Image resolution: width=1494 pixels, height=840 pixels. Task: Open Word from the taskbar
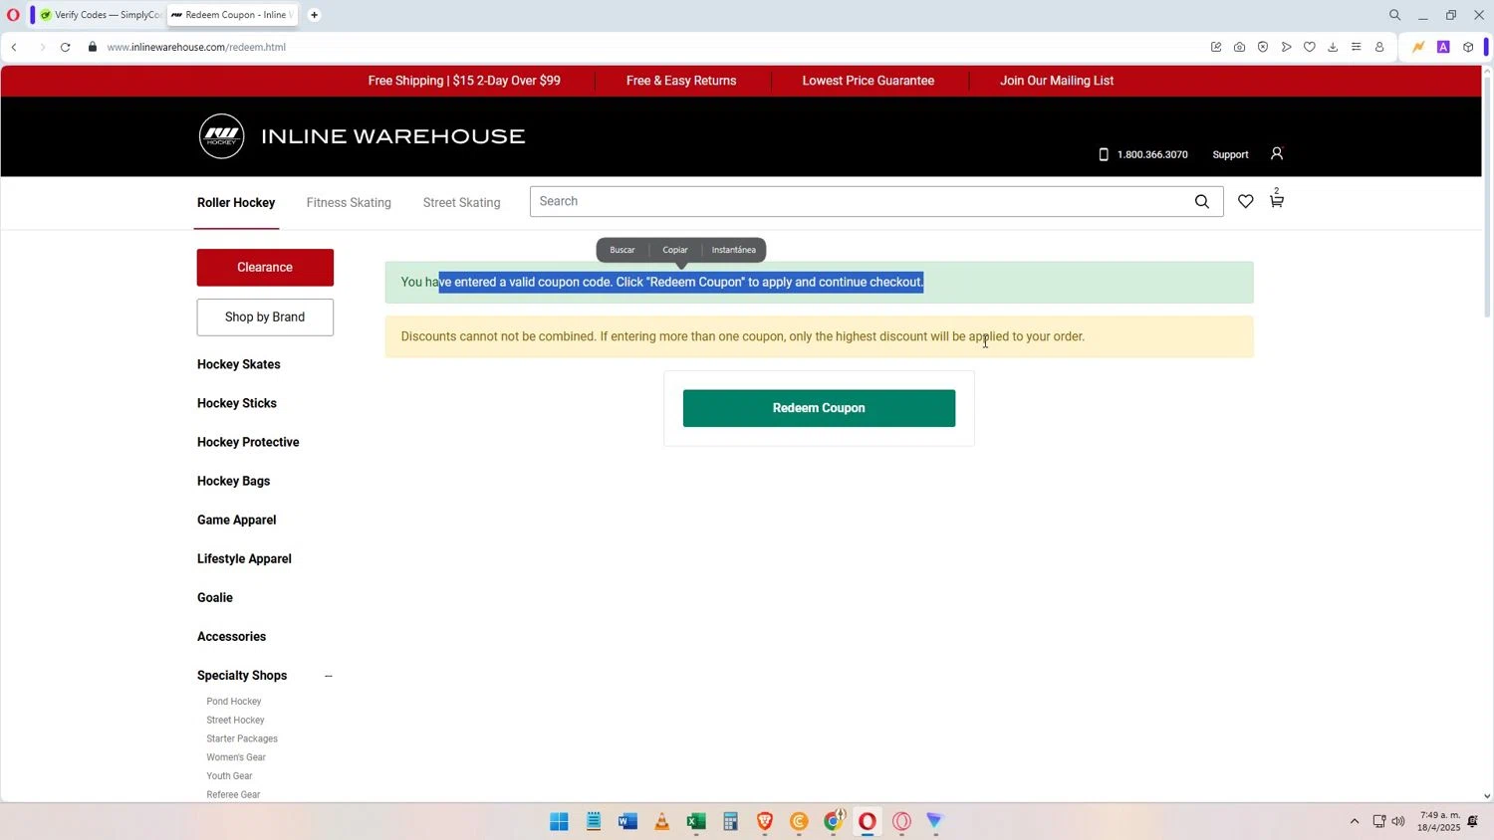click(627, 821)
